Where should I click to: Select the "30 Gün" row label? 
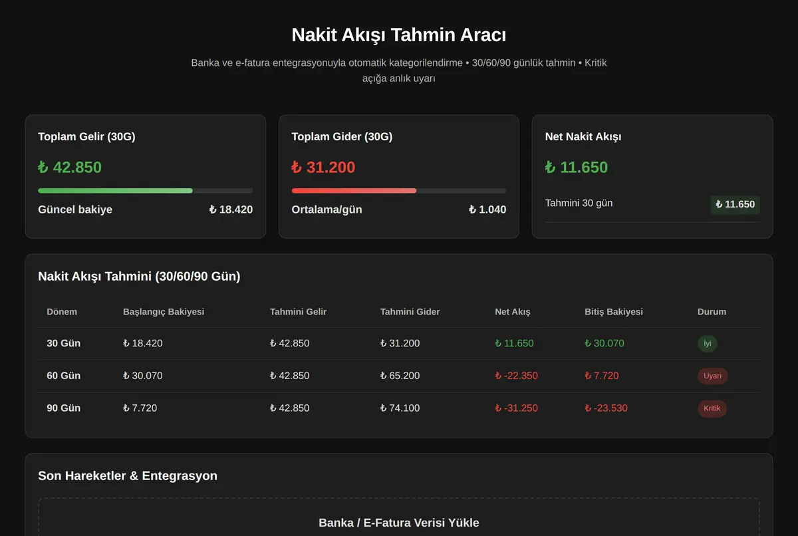coord(64,344)
